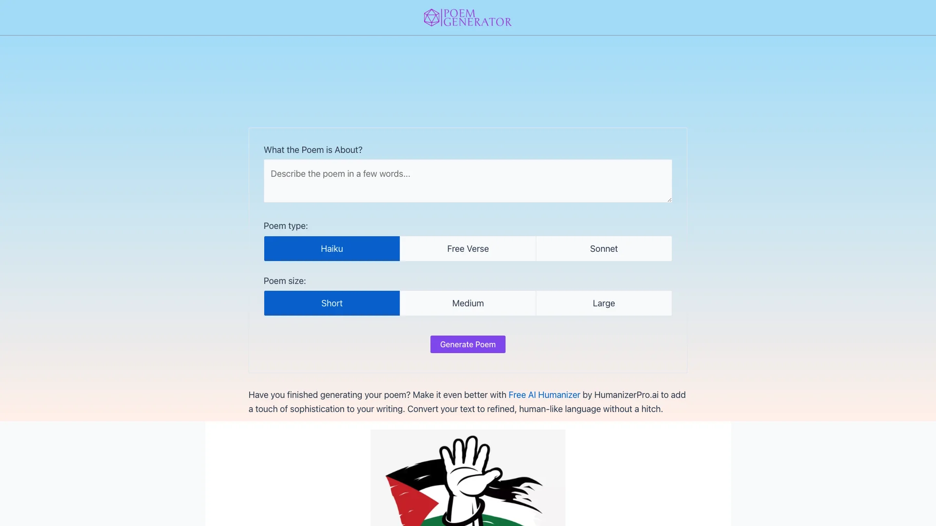The height and width of the screenshot is (526, 936).
Task: Select the Sonnet poem type
Action: (x=604, y=248)
